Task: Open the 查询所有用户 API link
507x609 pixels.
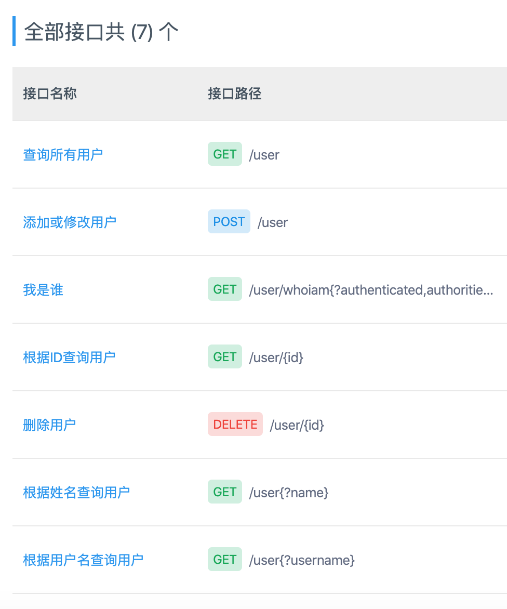Action: pos(63,154)
